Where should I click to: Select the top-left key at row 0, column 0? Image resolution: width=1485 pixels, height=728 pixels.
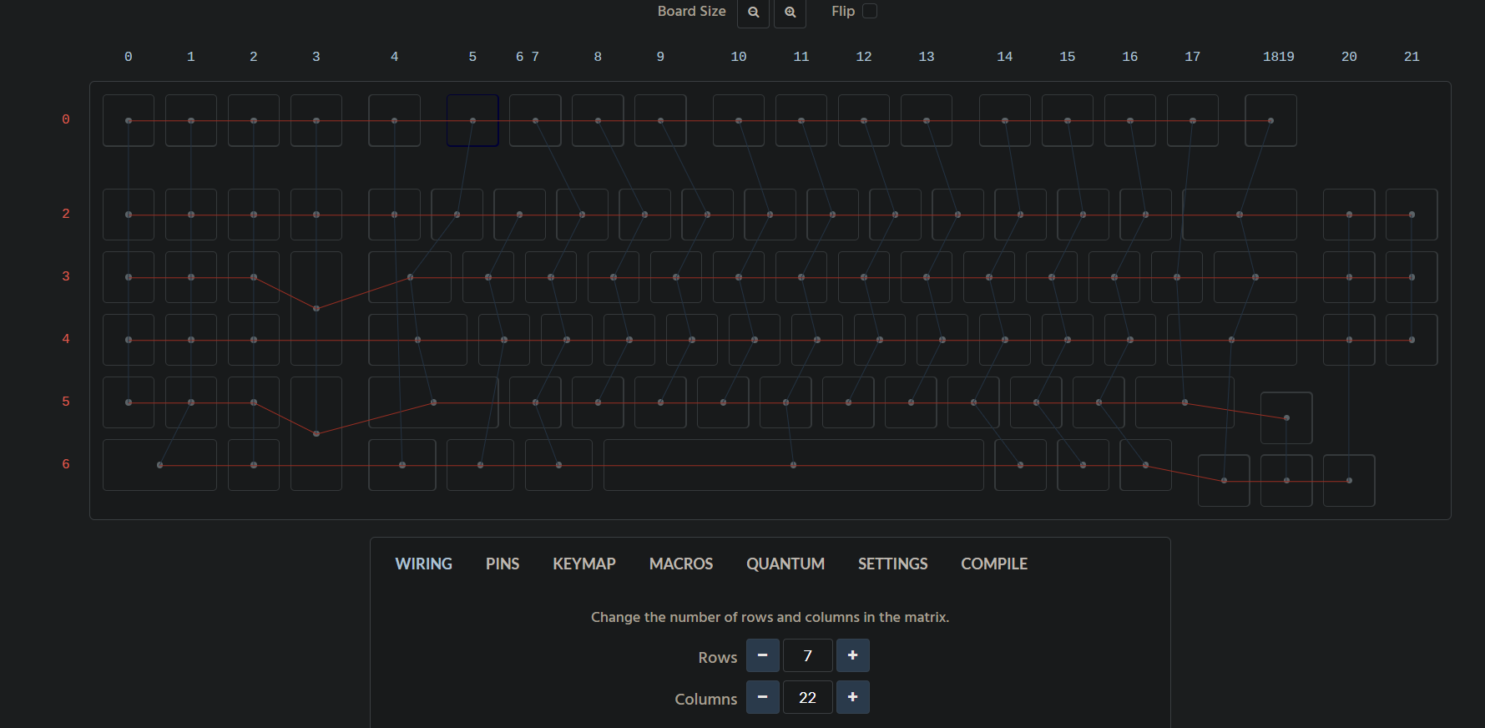pos(129,120)
